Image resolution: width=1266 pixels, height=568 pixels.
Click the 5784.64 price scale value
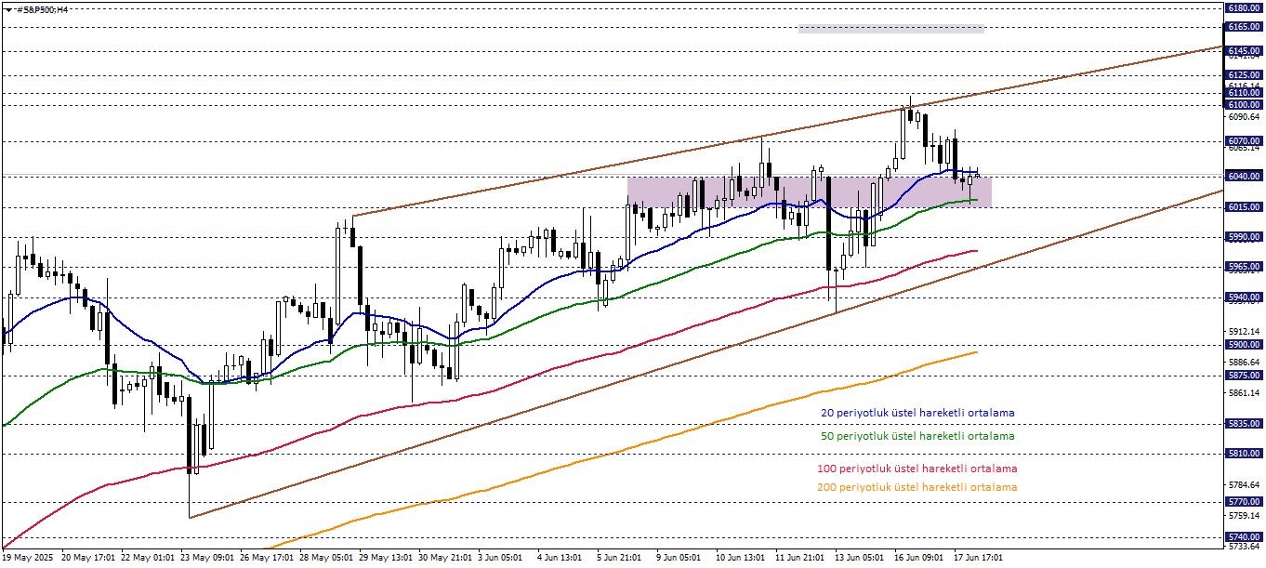point(1244,485)
